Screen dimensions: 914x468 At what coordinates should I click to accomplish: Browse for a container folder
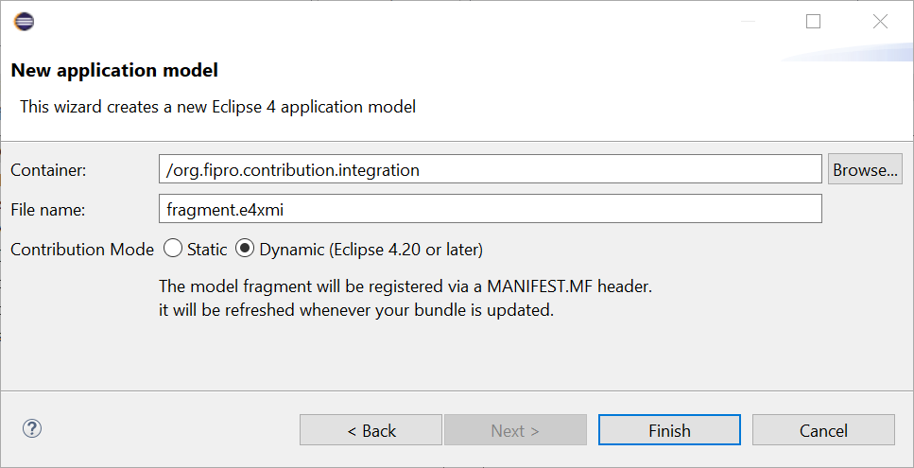[x=865, y=169]
